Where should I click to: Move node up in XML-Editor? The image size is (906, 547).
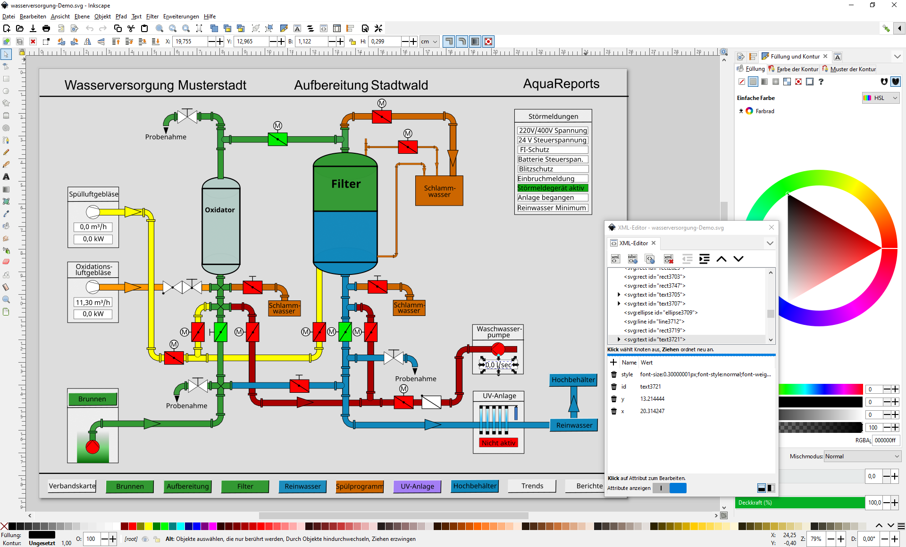click(x=721, y=259)
